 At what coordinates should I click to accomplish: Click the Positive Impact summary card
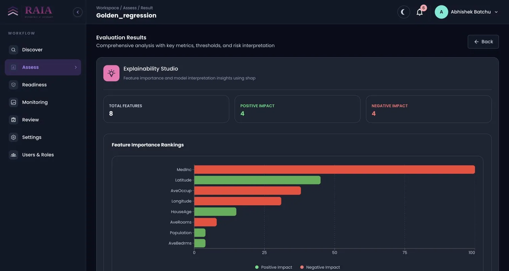tap(298, 109)
